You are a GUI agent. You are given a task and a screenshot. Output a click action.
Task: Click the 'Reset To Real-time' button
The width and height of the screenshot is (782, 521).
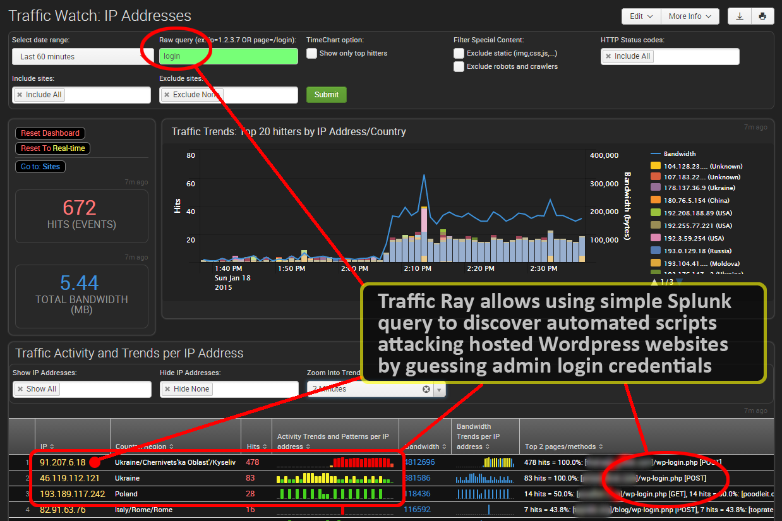[53, 148]
